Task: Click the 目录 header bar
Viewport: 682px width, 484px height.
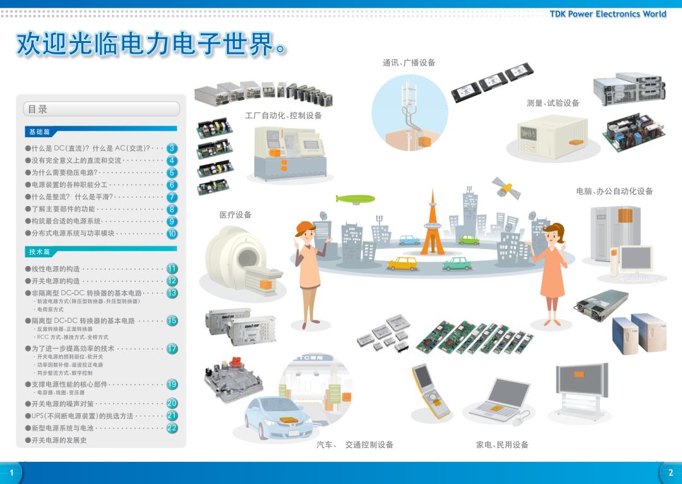Action: [x=101, y=108]
